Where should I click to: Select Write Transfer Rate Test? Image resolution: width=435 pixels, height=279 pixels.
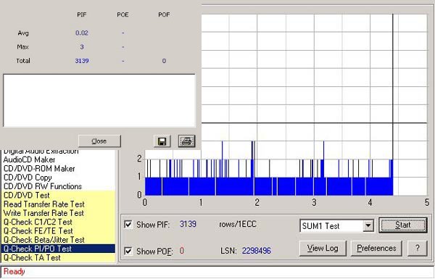(x=58, y=213)
